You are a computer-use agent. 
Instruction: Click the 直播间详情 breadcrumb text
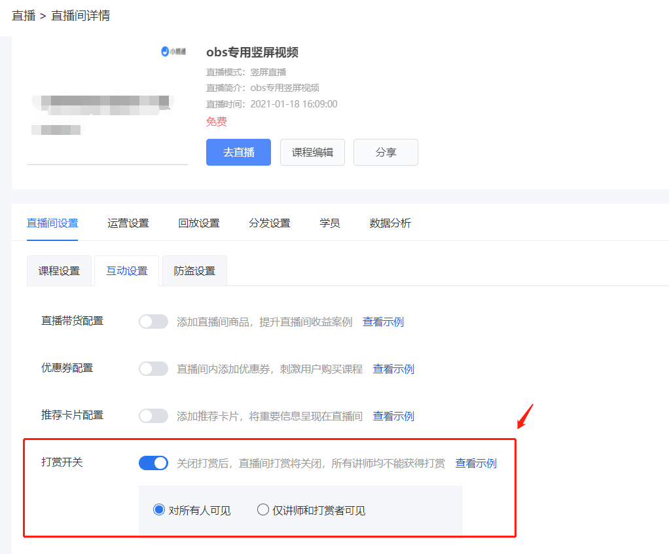pos(81,16)
